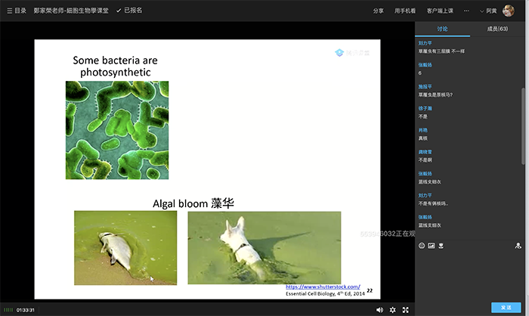The image size is (529, 316).
Task: Open the 目录 course catalog menu
Action: [x=16, y=11]
